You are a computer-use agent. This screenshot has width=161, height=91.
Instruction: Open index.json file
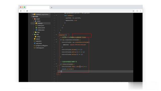pyautogui.click(x=40, y=26)
